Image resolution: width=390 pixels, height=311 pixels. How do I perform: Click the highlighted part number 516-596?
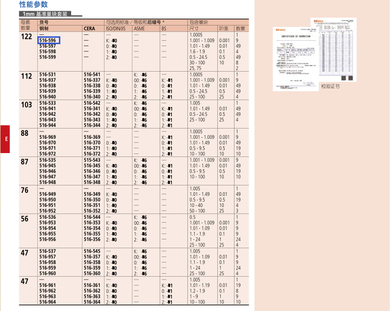[49, 40]
